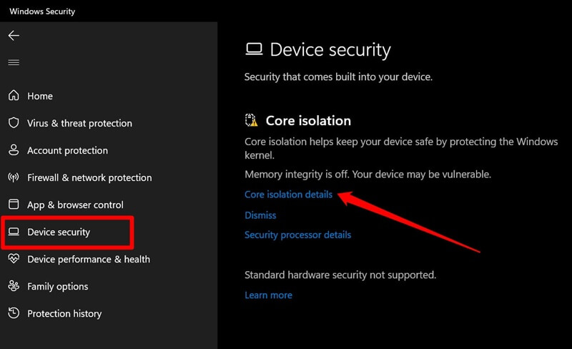Viewport: 572px width, 349px height.
Task: Select the Family options menu item
Action: (x=57, y=286)
